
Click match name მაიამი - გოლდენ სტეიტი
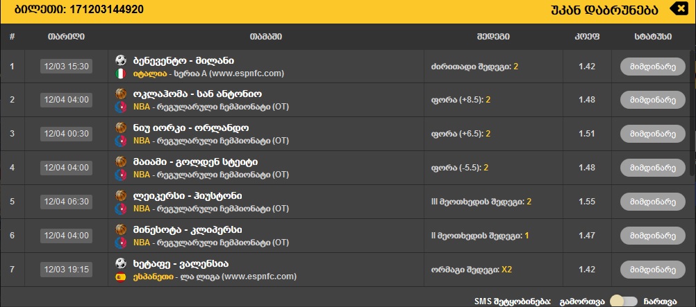tap(195, 162)
